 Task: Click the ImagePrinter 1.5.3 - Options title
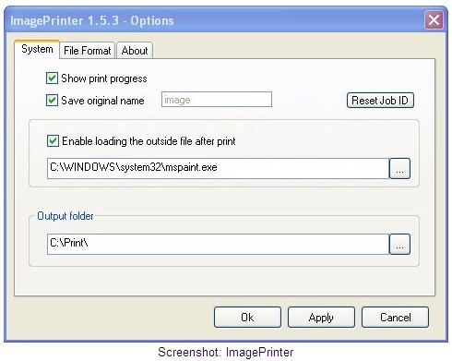(x=92, y=20)
